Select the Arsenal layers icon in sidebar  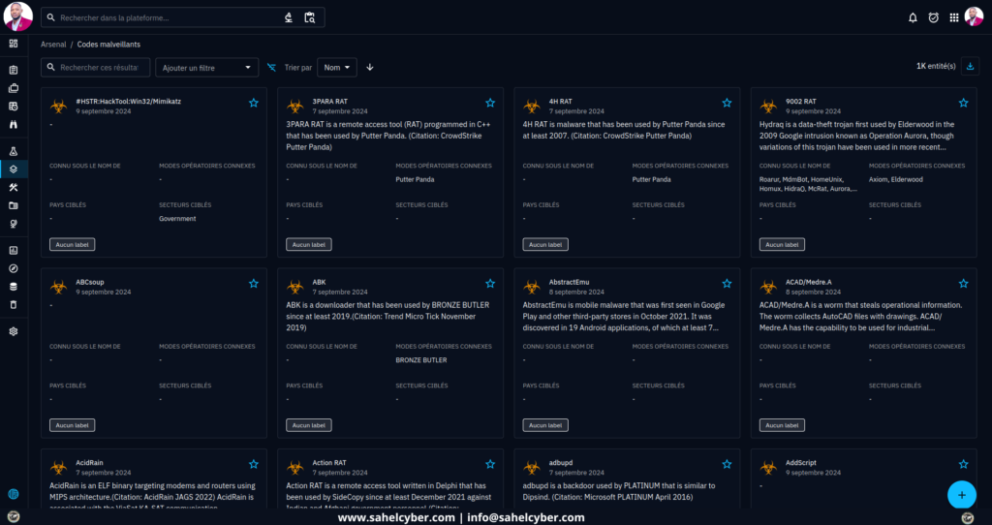pyautogui.click(x=14, y=169)
